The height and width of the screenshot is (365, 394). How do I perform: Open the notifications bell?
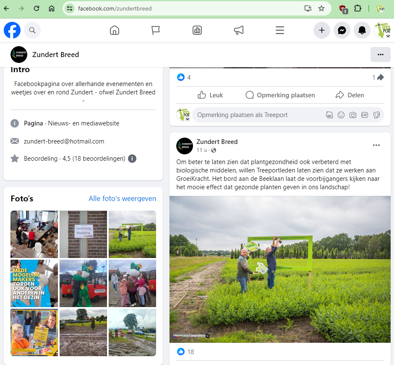click(x=362, y=30)
